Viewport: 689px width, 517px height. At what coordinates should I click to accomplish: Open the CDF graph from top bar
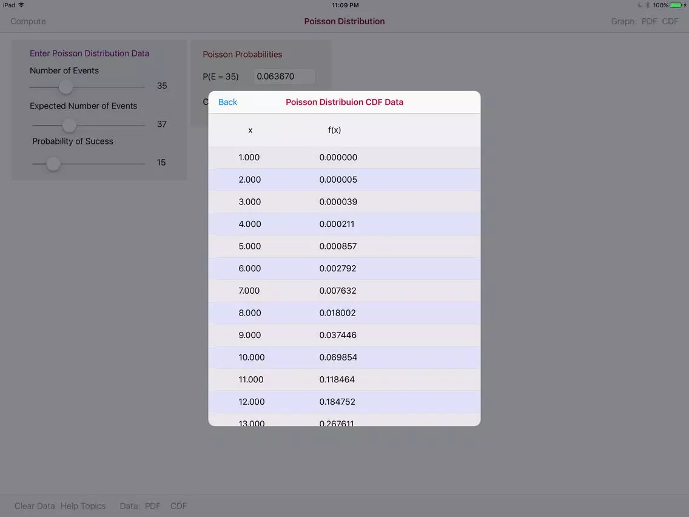pyautogui.click(x=670, y=21)
